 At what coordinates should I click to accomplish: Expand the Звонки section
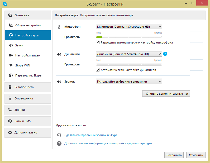pos(28,110)
